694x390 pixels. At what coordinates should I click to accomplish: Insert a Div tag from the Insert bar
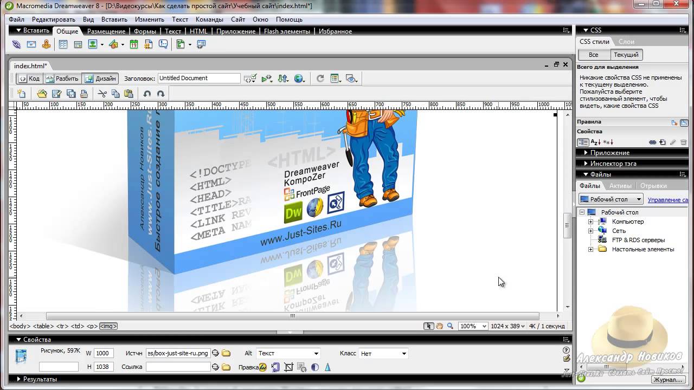(78, 44)
